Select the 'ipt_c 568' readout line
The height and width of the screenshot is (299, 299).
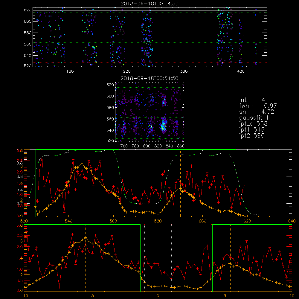tap(254, 124)
